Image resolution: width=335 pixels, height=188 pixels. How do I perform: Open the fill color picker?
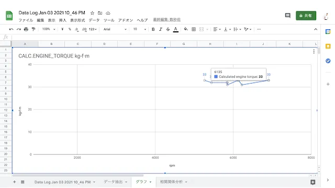pos(186,29)
